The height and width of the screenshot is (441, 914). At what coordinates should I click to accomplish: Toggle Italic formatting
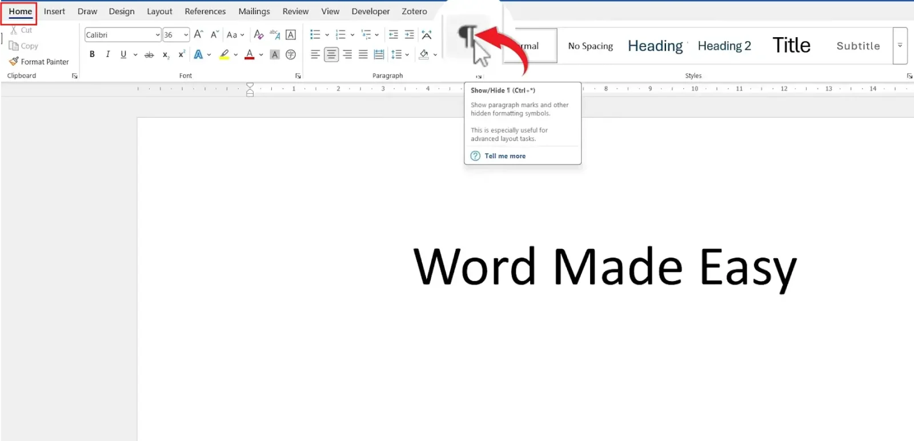[x=107, y=54]
